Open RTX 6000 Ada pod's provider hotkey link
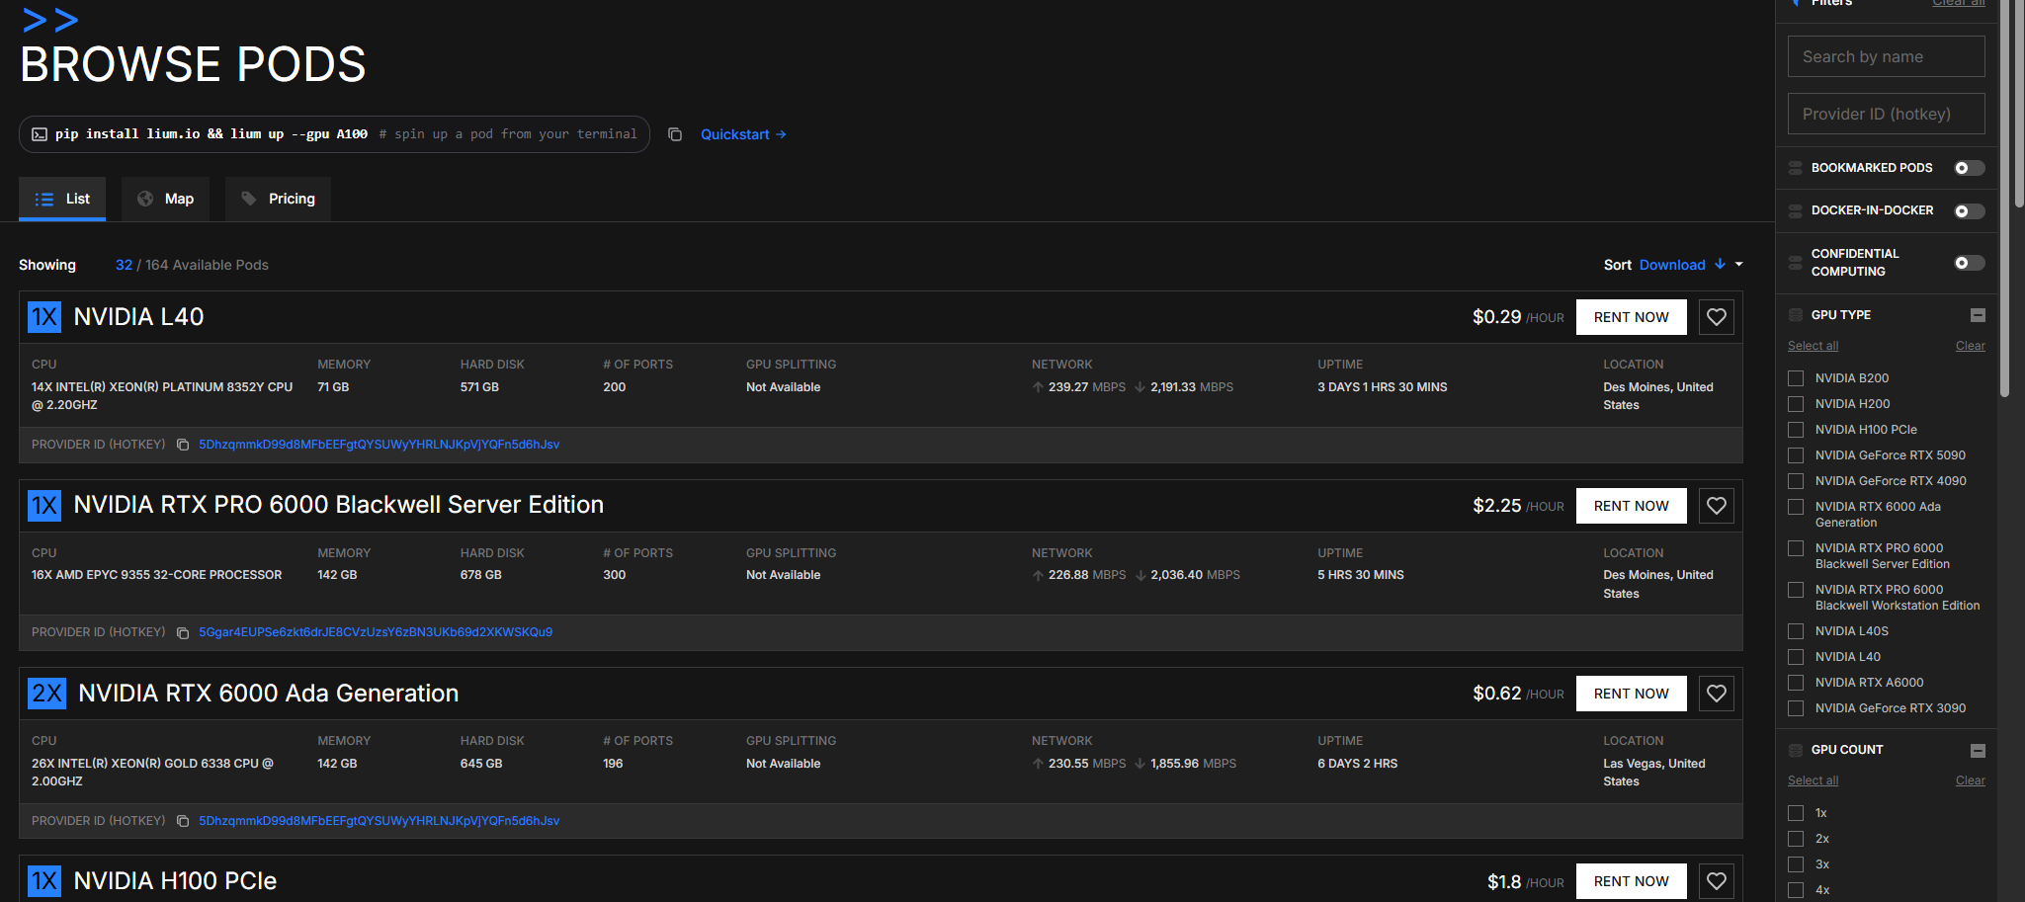 tap(380, 821)
